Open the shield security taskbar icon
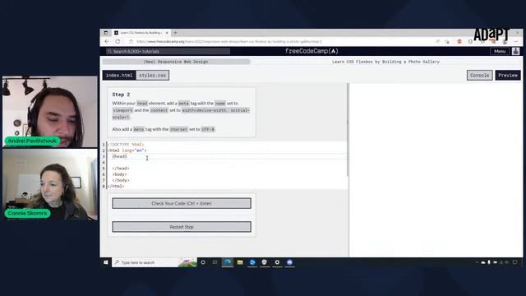Viewport: 526px width, 296px height. point(265,262)
